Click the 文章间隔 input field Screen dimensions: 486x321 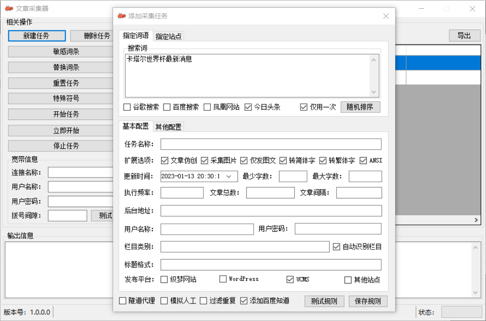click(359, 192)
